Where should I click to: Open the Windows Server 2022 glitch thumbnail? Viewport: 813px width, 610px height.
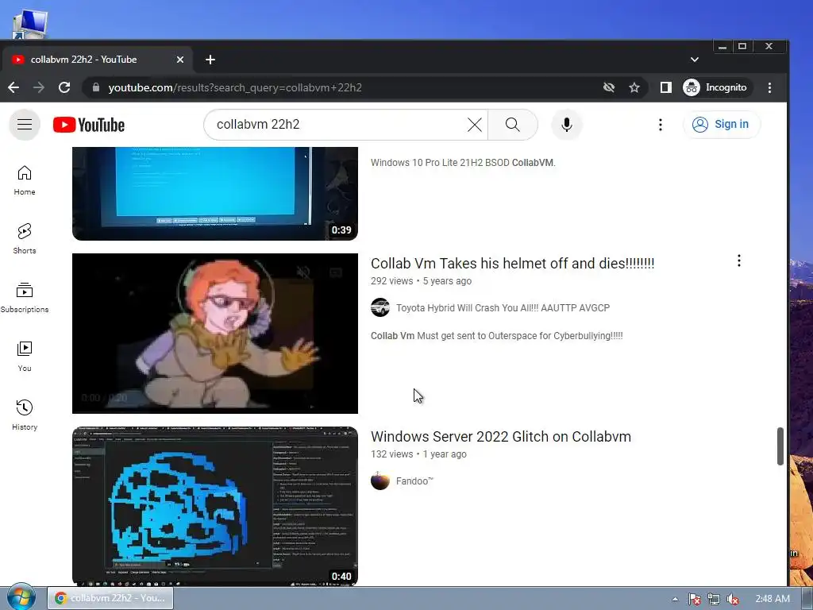click(x=214, y=506)
